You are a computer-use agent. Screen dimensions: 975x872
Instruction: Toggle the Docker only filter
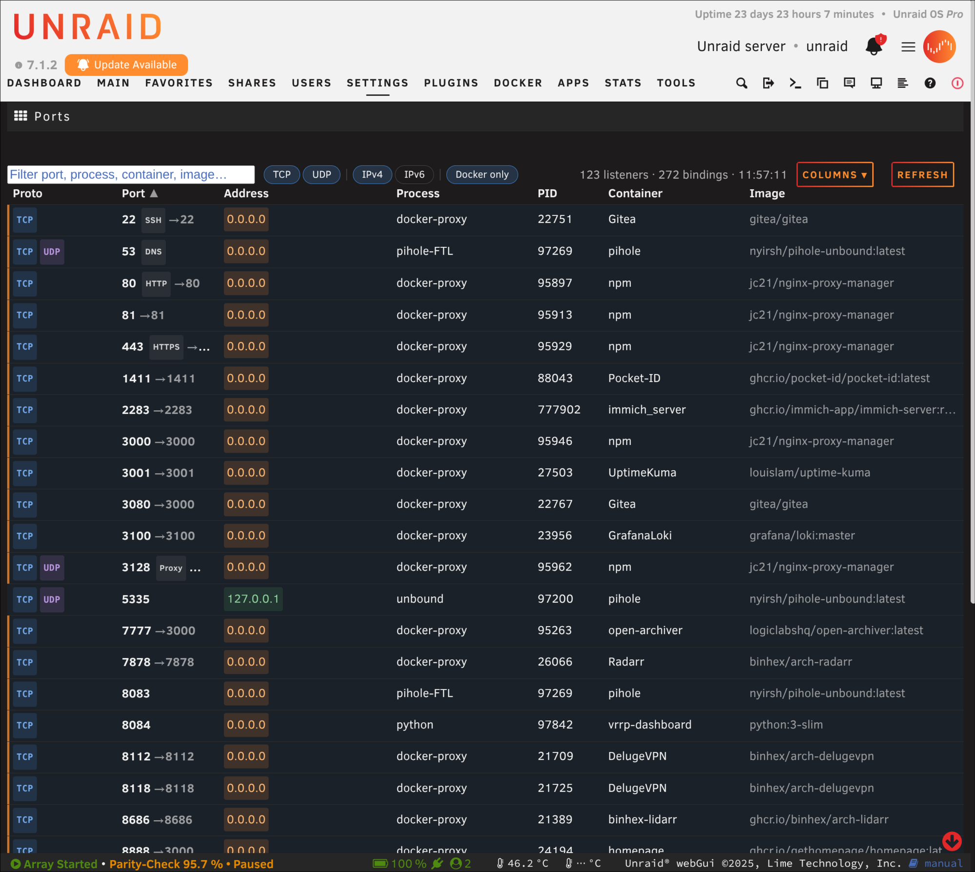coord(482,175)
